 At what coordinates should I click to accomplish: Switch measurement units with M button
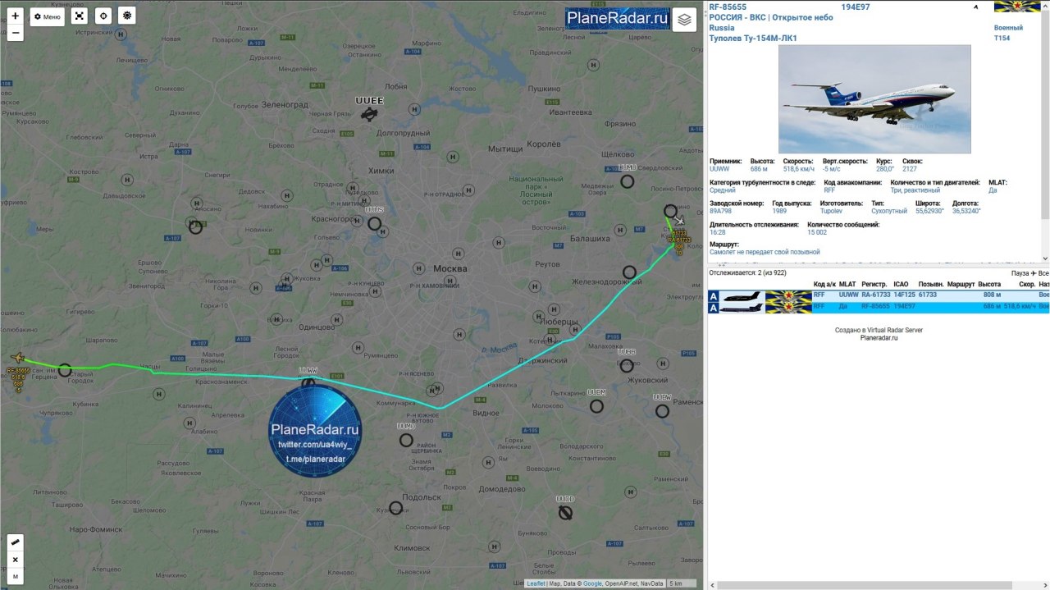16,577
